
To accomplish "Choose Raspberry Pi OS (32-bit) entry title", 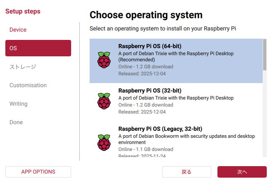I will click(150, 90).
